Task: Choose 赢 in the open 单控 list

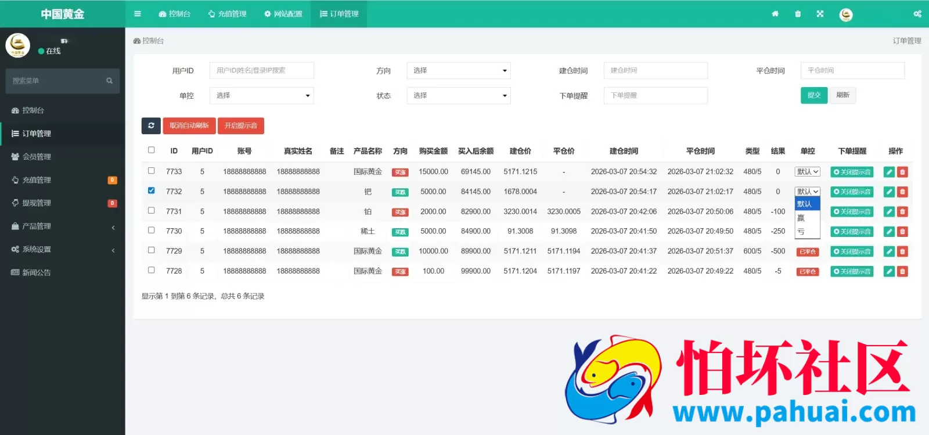Action: (x=807, y=218)
